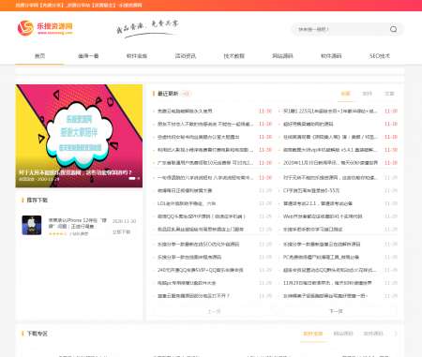
Task: Open the article starting with 2020年11月
Action: pos(330,163)
